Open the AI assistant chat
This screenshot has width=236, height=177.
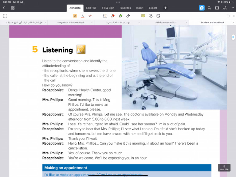pyautogui.click(x=202, y=8)
